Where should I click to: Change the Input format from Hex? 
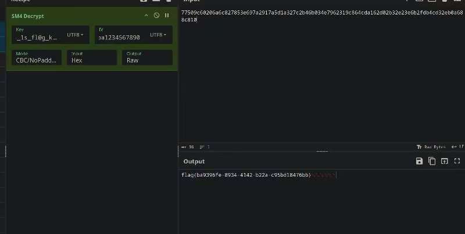(x=92, y=57)
